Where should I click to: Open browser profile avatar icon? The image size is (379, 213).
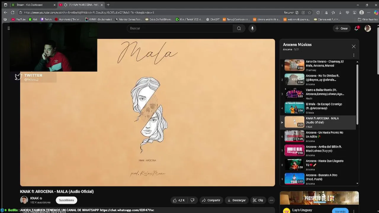click(x=362, y=12)
